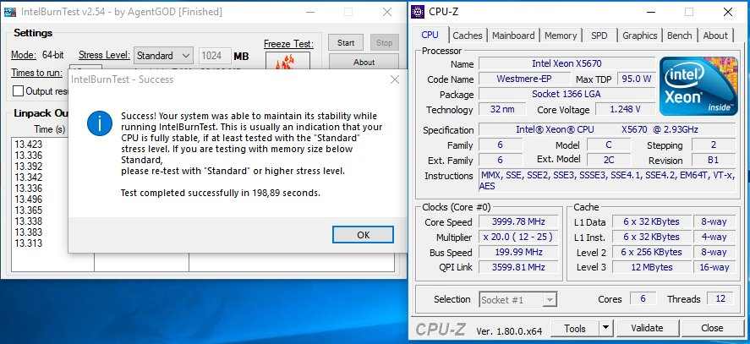
Task: Open the Stress Level dropdown
Action: (x=163, y=56)
